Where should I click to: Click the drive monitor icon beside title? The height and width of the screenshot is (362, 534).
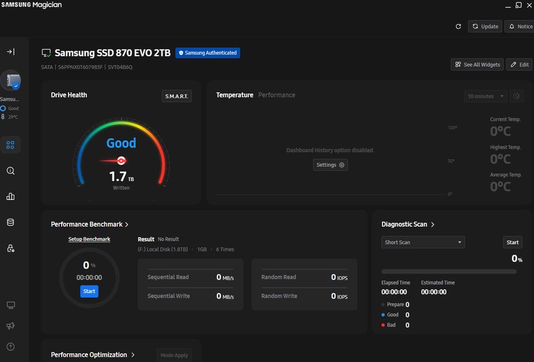point(46,53)
